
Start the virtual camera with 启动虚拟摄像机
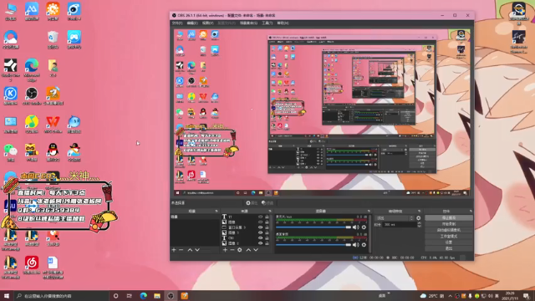[449, 230]
